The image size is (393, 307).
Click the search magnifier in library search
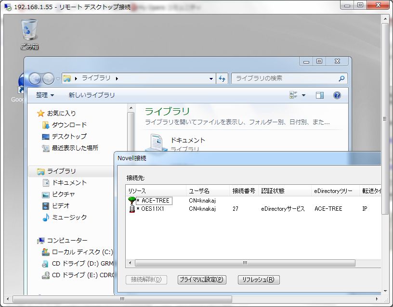(x=341, y=78)
